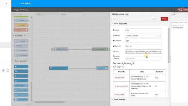Click the green msg.payload debug node
This screenshot has width=188, height=106.
(x=100, y=49)
